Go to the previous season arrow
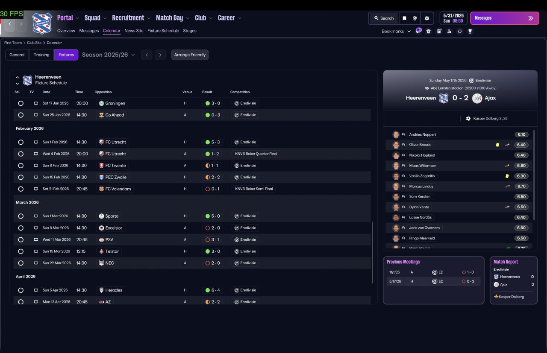This screenshot has width=547, height=353. 147,55
